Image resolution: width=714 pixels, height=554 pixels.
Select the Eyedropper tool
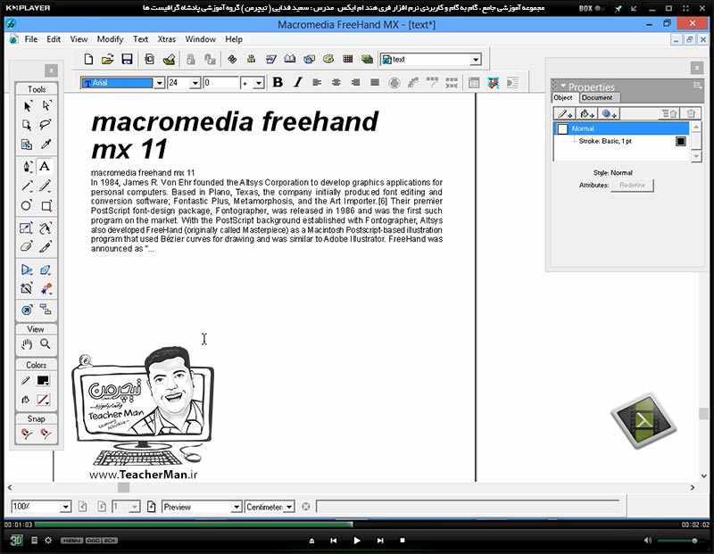46,145
